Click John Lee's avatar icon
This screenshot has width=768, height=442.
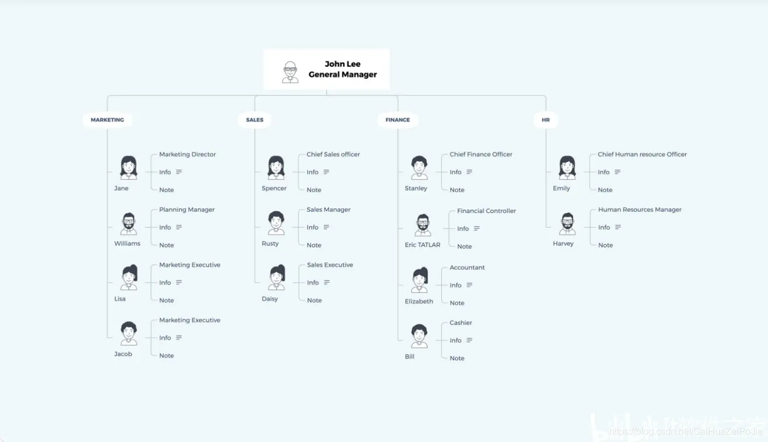pyautogui.click(x=290, y=72)
